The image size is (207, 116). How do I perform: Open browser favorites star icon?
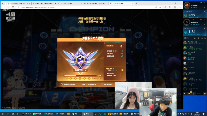(165, 7)
